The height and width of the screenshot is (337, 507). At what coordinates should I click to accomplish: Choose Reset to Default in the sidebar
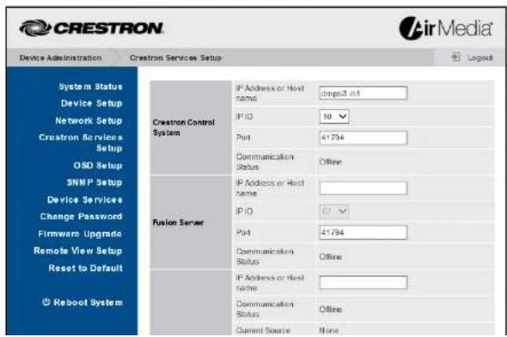pos(86,268)
